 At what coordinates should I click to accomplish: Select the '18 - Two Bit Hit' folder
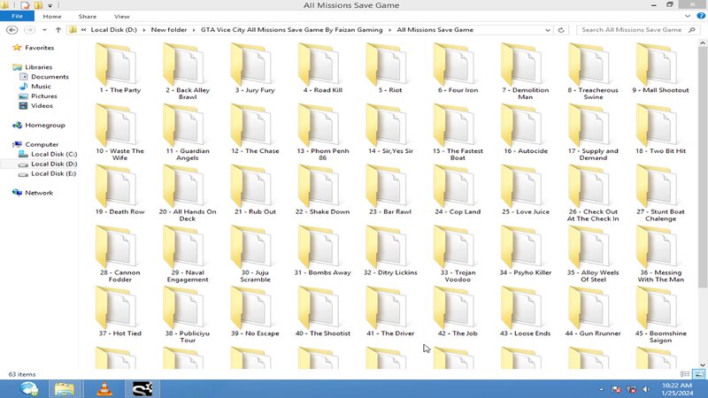pyautogui.click(x=660, y=129)
